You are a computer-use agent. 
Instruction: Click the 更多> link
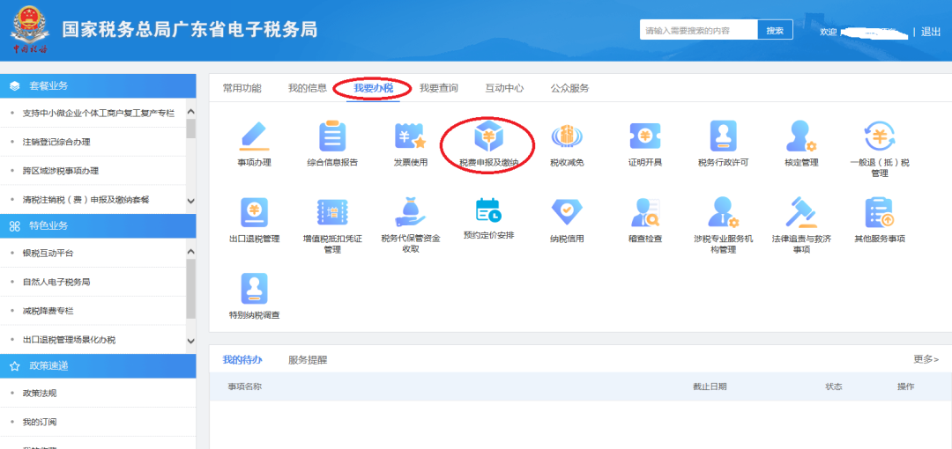926,359
